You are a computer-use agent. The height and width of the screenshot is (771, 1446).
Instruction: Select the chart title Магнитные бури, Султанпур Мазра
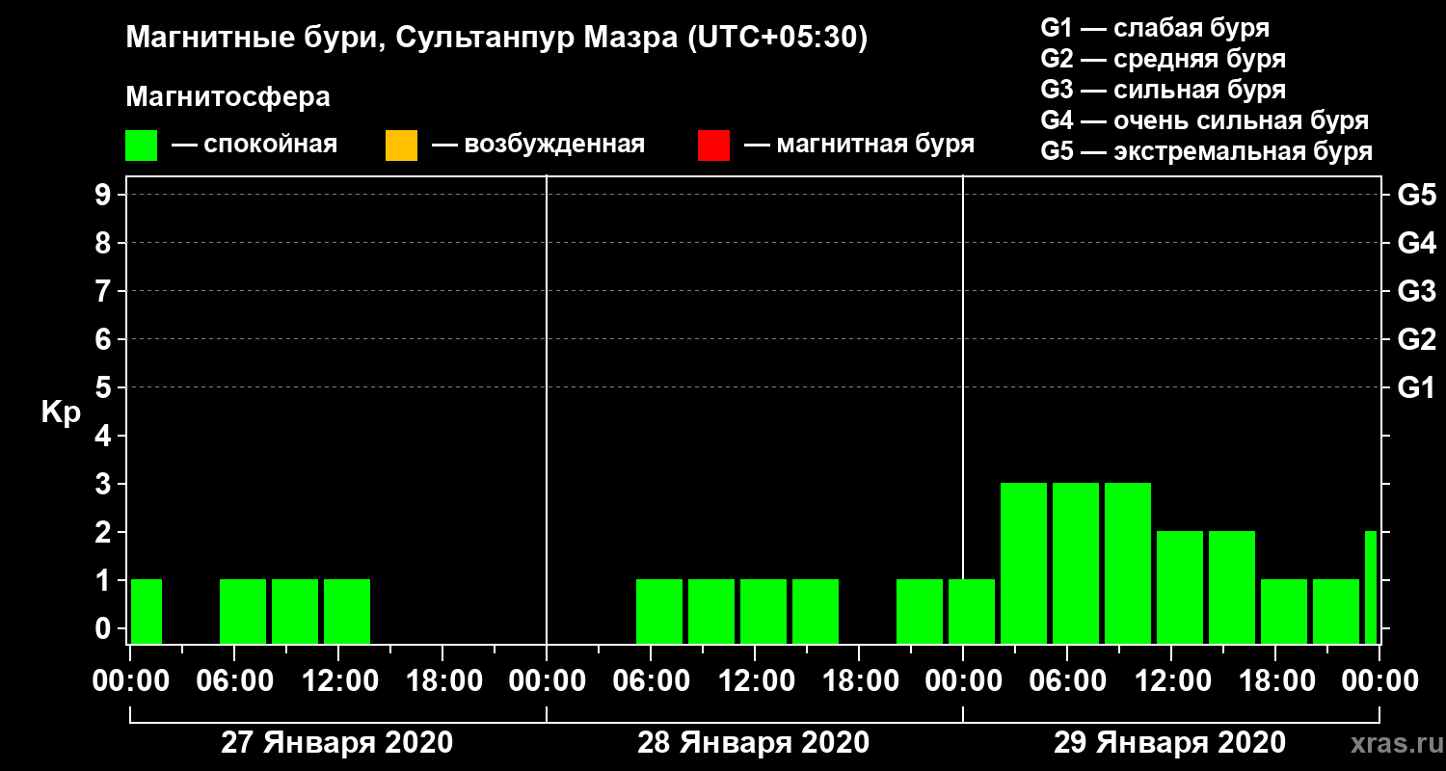tap(497, 39)
